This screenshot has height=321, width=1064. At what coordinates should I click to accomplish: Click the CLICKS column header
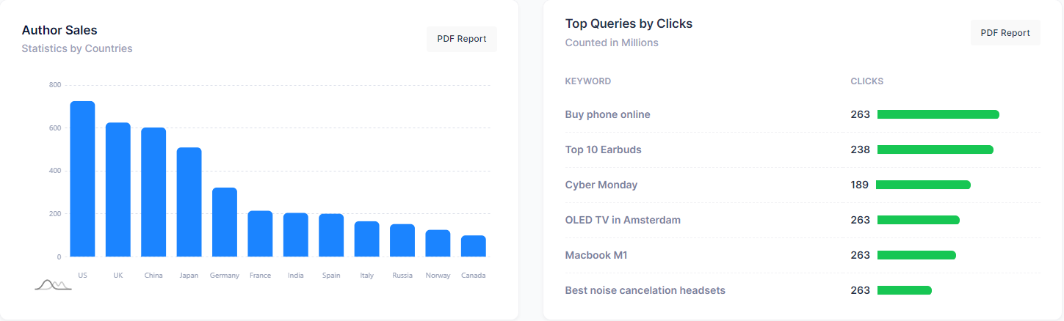866,81
